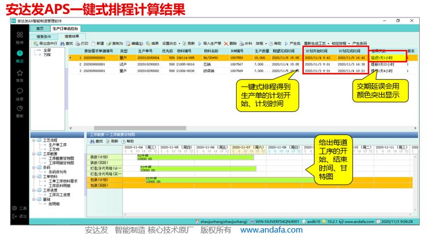Click the 编辑(E) edit icon
Viewport: 428px width, 240px height.
coord(128,44)
